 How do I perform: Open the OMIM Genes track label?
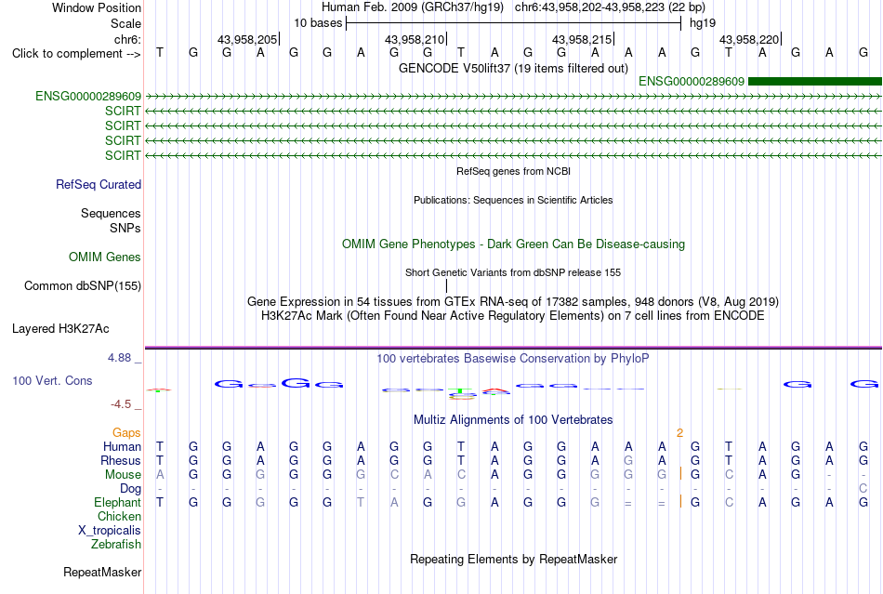(x=105, y=257)
